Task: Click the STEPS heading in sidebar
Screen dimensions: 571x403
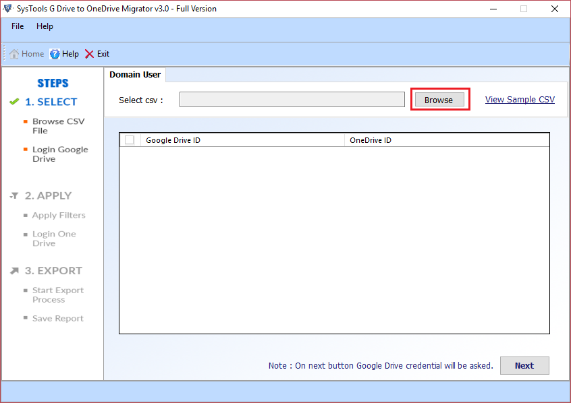Action: pos(53,84)
